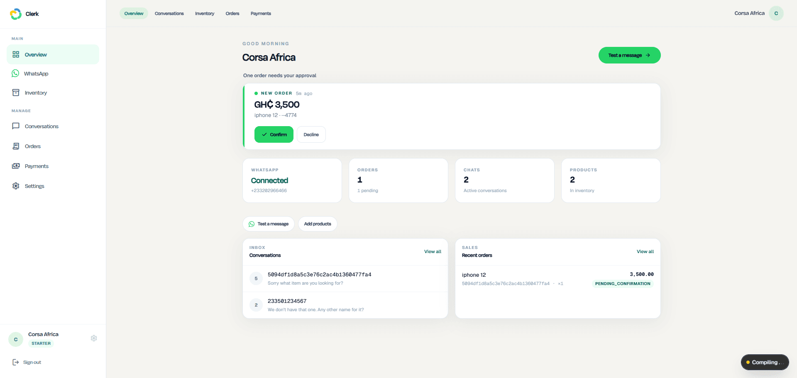This screenshot has height=378, width=797.
Task: Switch to the Conversations top tab
Action: click(169, 13)
